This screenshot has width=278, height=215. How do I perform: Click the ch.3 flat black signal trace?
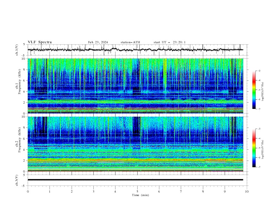point(135,180)
